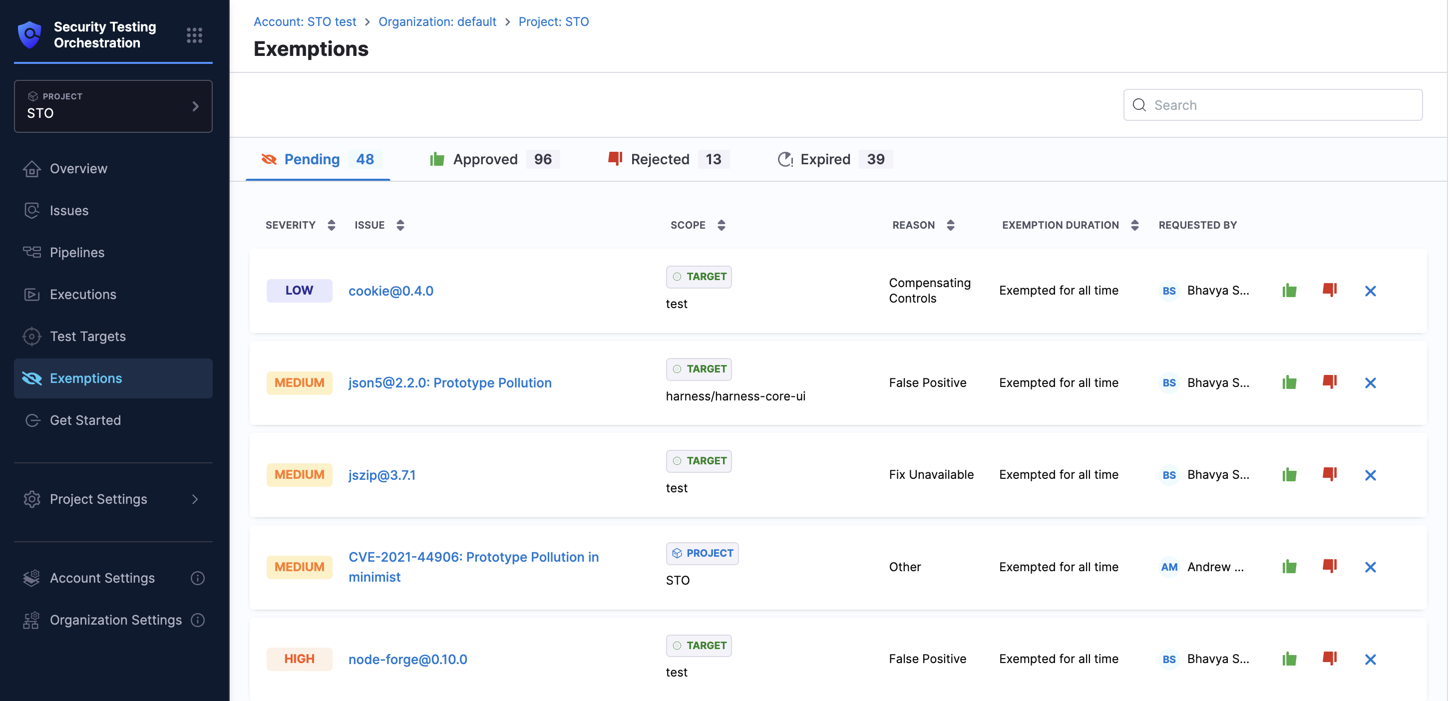The height and width of the screenshot is (701, 1454).
Task: Navigate to Organization: default breadcrumb
Action: 437,21
